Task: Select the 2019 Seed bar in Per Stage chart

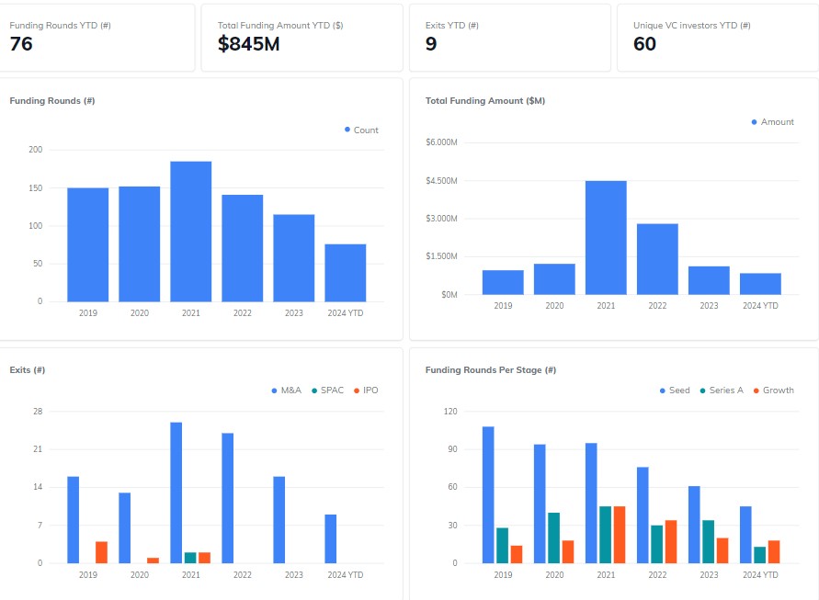Action: point(488,495)
